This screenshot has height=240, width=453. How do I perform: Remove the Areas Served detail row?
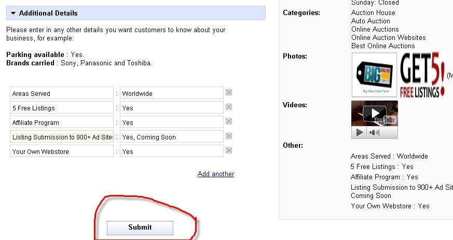(229, 92)
